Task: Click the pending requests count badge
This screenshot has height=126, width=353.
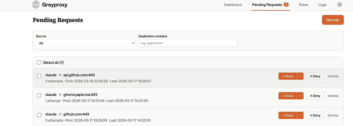Action: (286, 5)
